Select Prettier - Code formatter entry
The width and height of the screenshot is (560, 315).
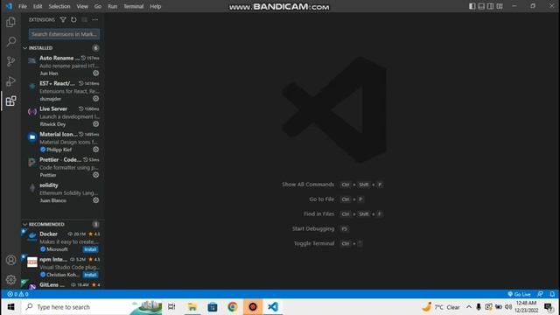[x=63, y=167]
